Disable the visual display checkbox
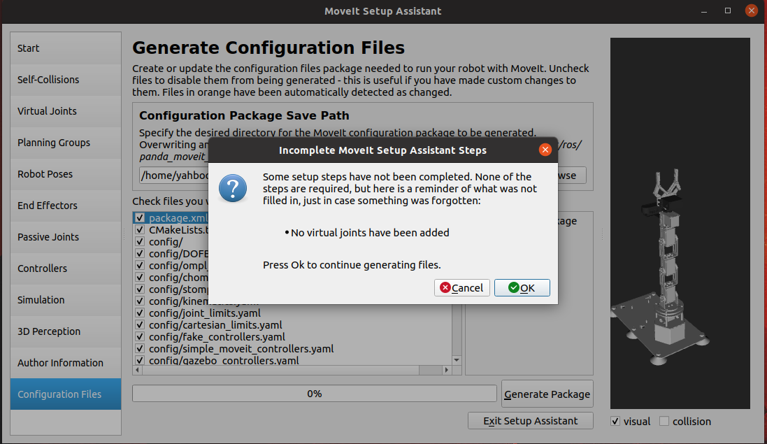Image resolution: width=767 pixels, height=444 pixels. pos(615,421)
